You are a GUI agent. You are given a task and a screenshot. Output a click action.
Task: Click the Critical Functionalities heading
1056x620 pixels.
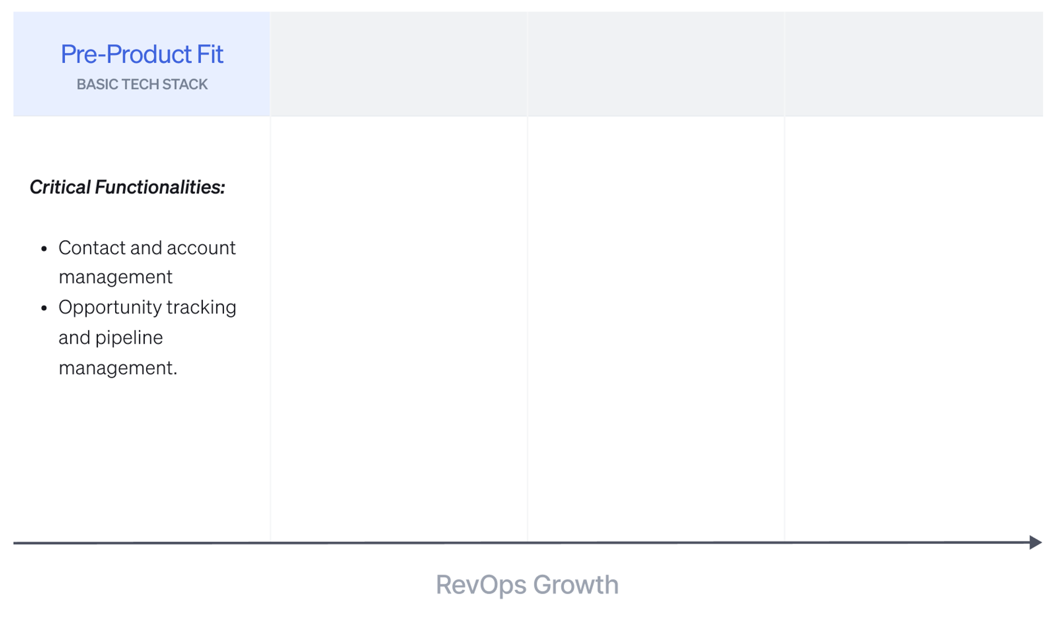(x=127, y=187)
